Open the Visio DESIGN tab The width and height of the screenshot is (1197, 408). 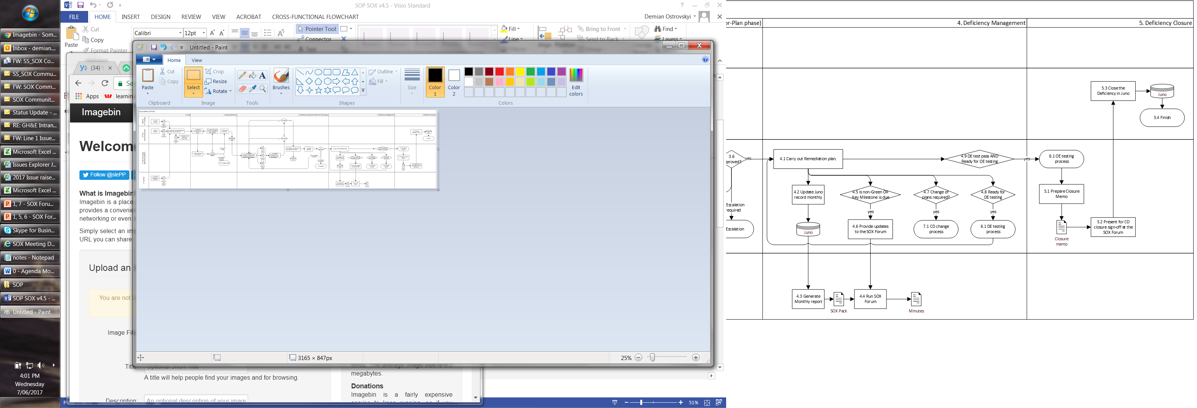point(161,17)
